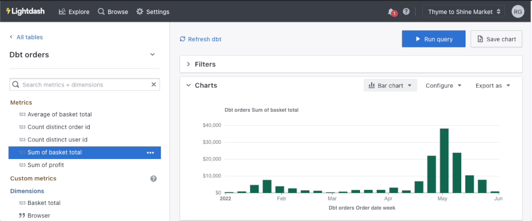Clear the search field with X icon
The image size is (532, 221).
(153, 85)
